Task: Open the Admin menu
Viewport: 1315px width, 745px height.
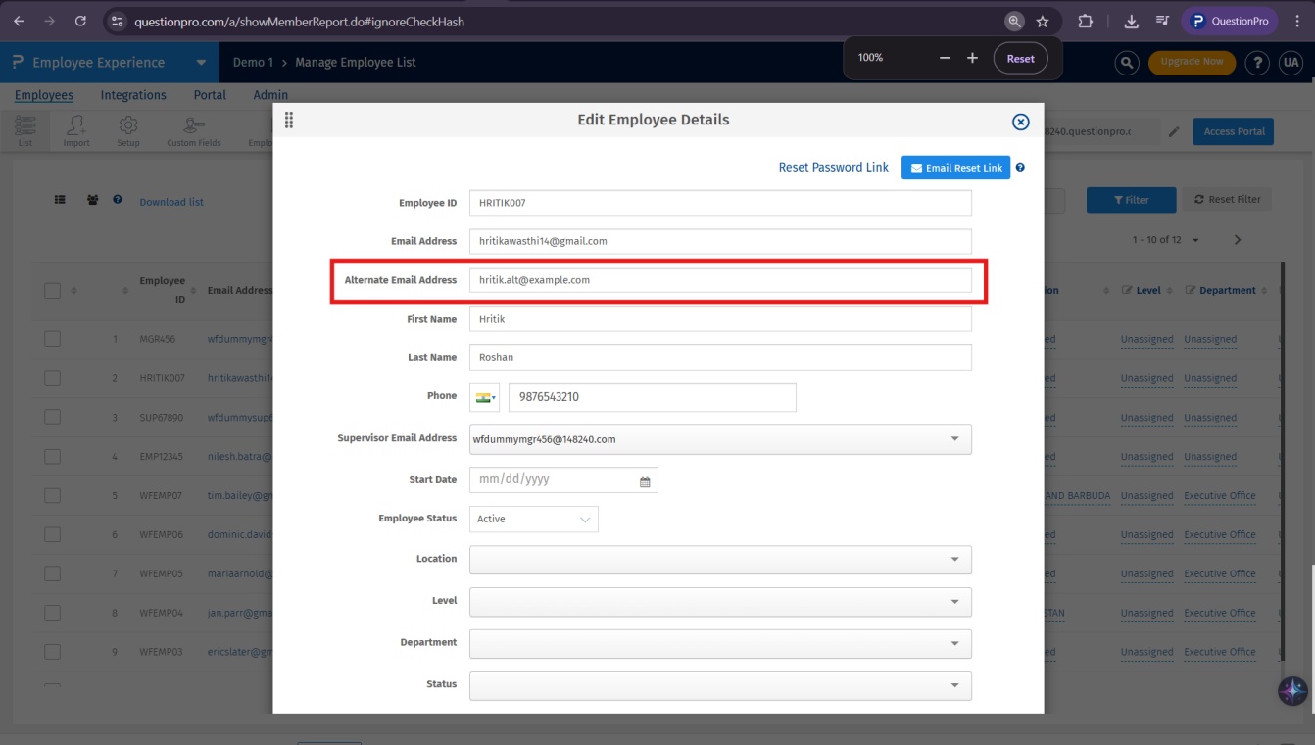Action: [x=270, y=94]
